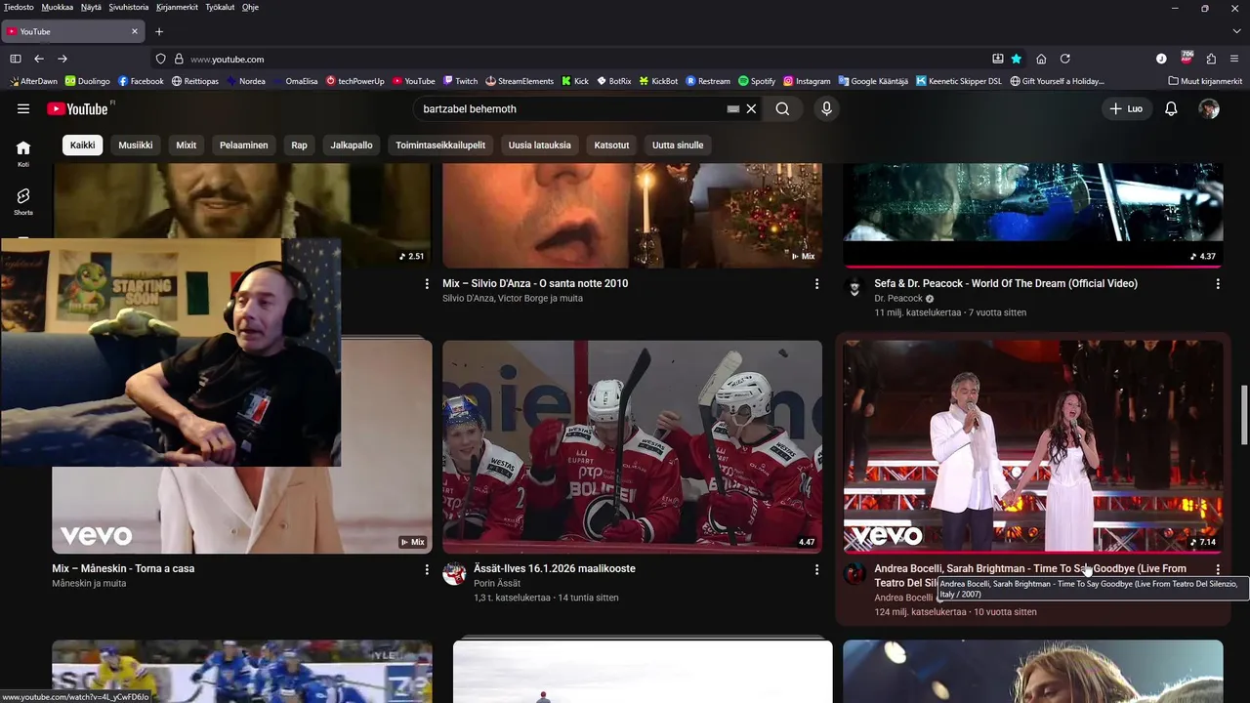This screenshot has height=703, width=1250.
Task: Click Firefox home button icon
Action: (x=1041, y=59)
